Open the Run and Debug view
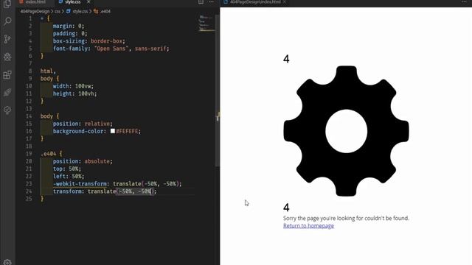 [7, 57]
